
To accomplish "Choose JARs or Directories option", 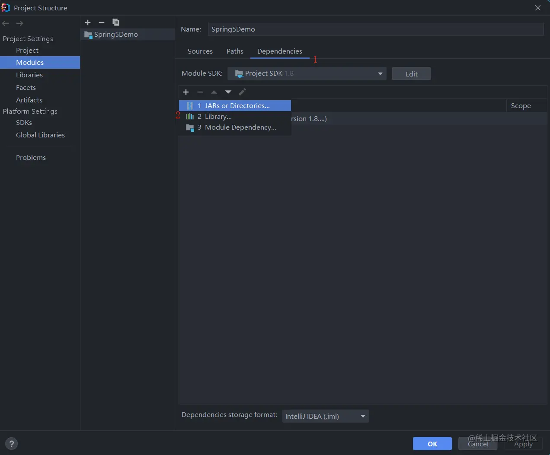I will (x=235, y=105).
